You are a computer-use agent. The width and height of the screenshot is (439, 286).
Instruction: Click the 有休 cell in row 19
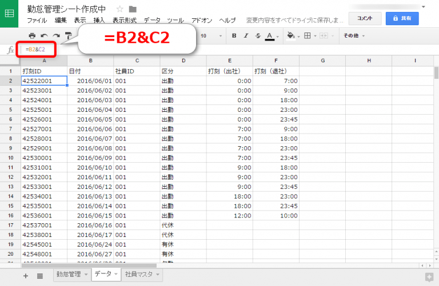tap(183, 244)
